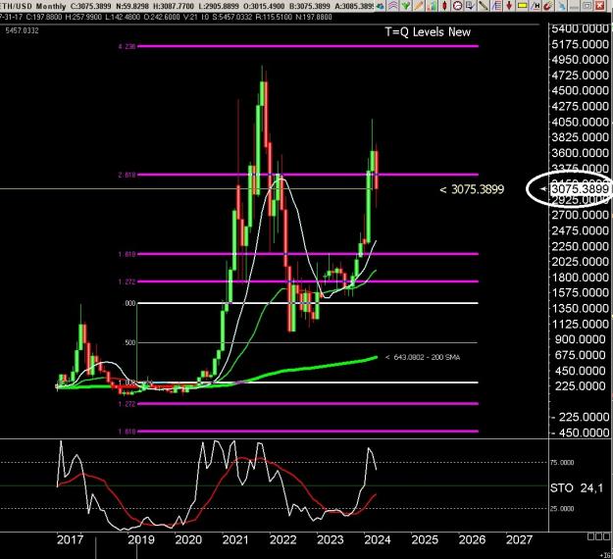Click the 5400.0000 price axis value
The image size is (613, 559).
coord(581,28)
